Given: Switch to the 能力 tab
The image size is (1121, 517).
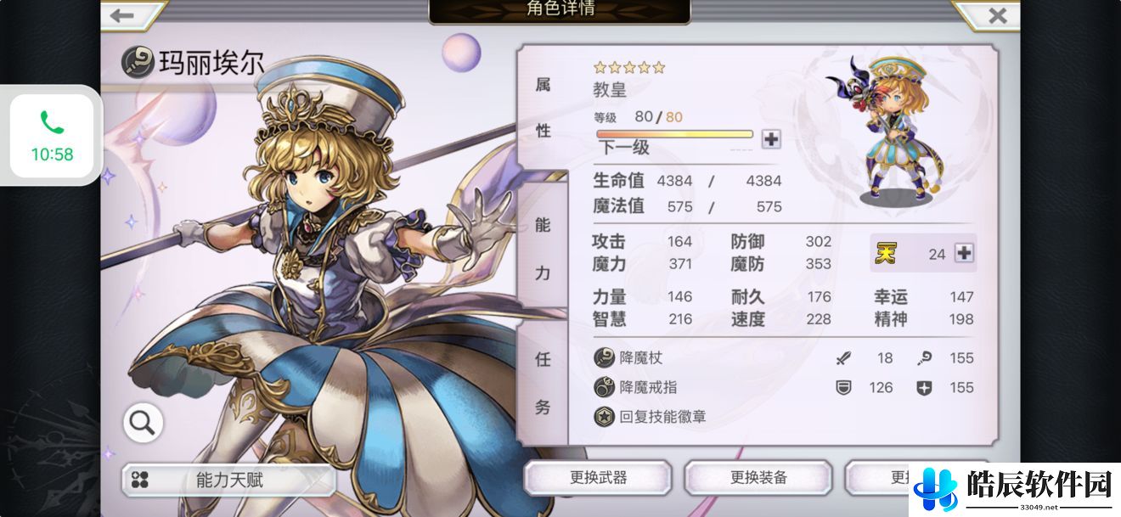Looking at the screenshot, I should click(544, 249).
